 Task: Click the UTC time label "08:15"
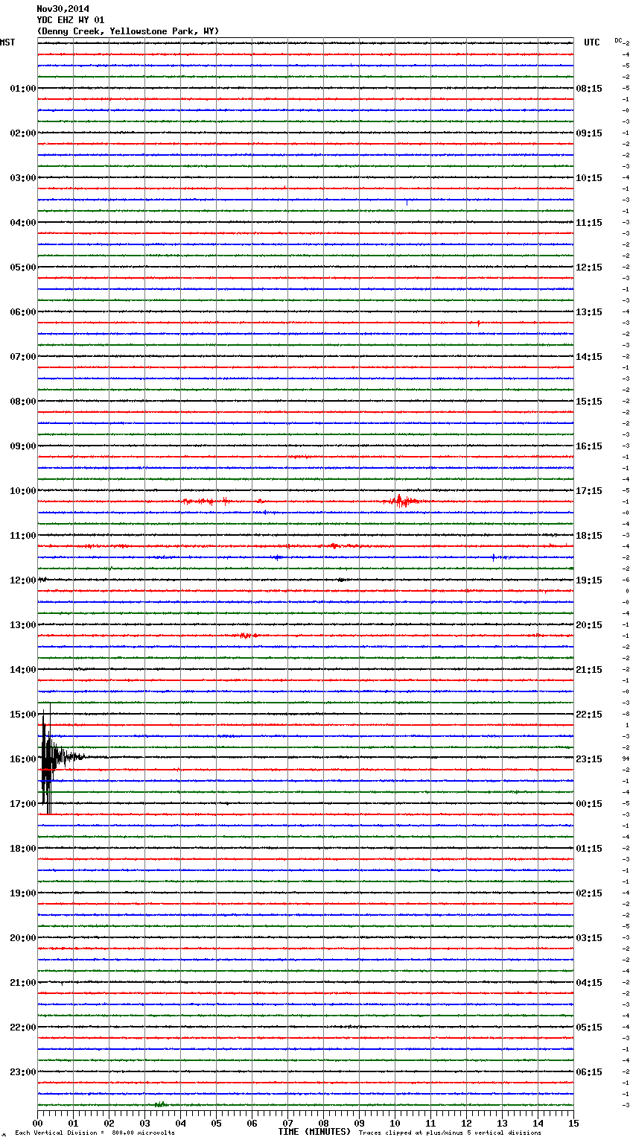589,89
